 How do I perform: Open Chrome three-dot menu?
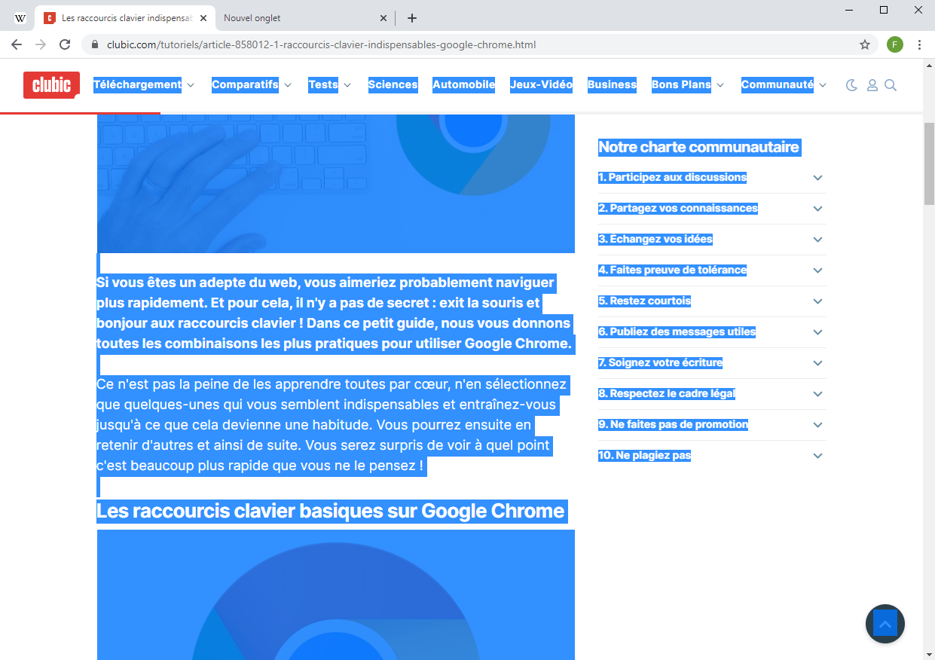click(x=919, y=44)
